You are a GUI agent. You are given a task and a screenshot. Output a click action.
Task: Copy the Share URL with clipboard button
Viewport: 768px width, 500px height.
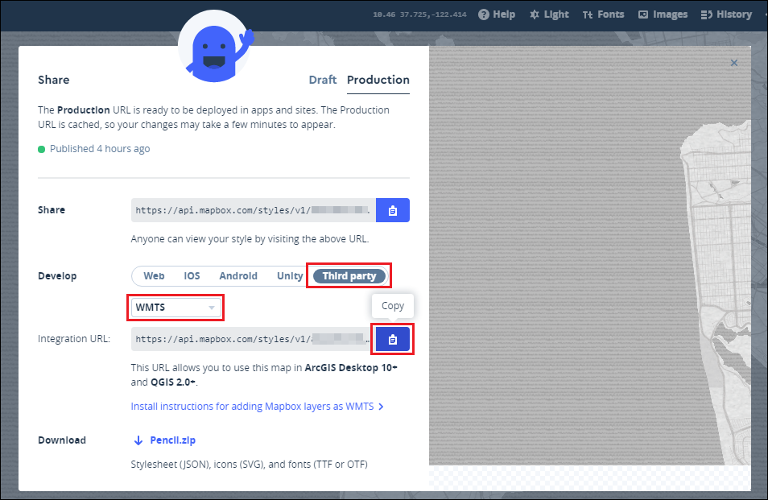point(393,210)
